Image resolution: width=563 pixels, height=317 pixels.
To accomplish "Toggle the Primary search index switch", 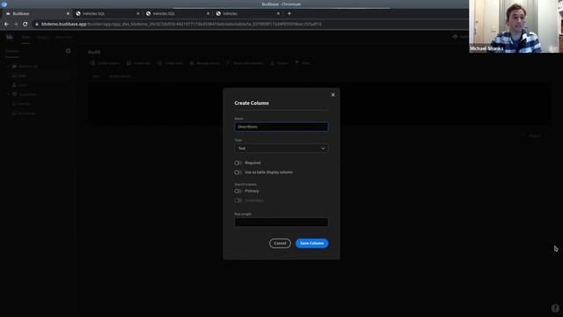I will [238, 191].
